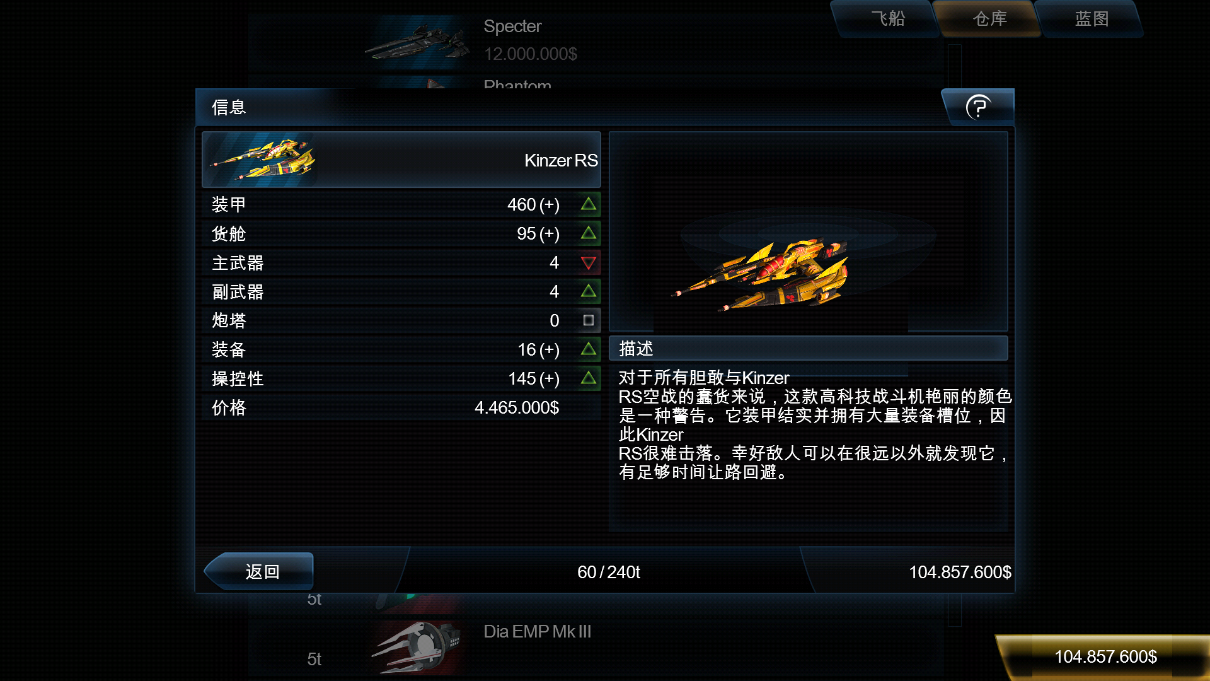Image resolution: width=1210 pixels, height=681 pixels.
Task: Switch to the 仓库 tab
Action: pyautogui.click(x=989, y=19)
